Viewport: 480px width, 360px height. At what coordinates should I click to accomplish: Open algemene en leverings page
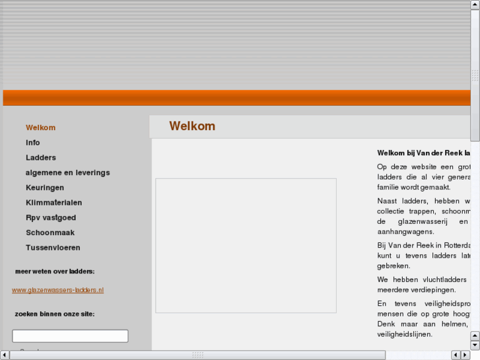67,173
